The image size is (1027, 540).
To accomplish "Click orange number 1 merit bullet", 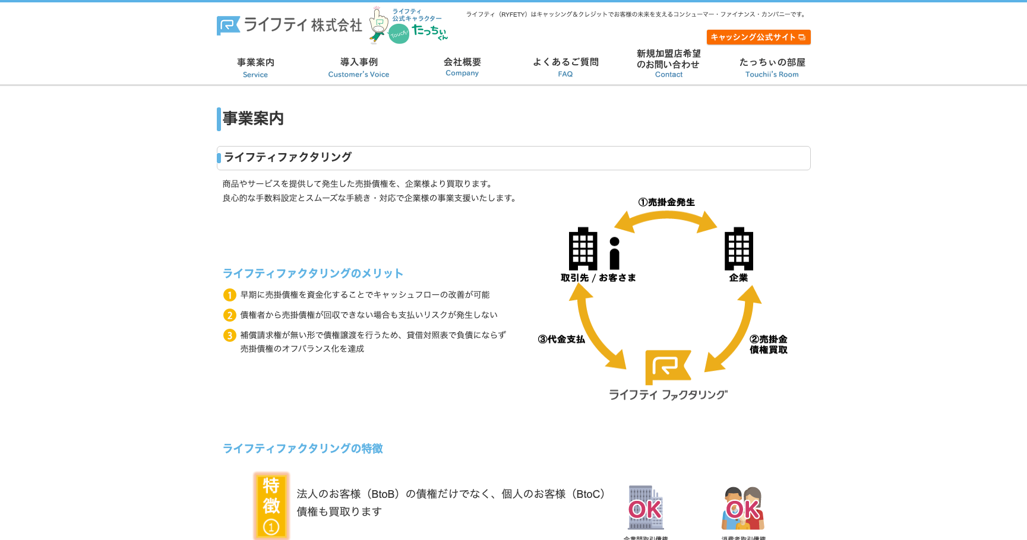I will point(229,295).
